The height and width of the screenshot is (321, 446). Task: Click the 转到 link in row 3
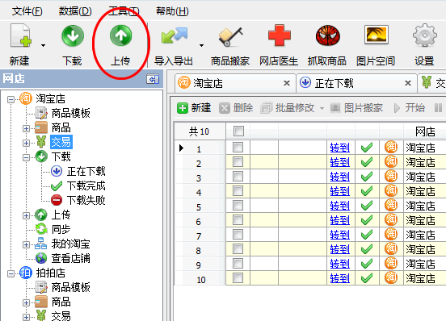click(x=339, y=177)
